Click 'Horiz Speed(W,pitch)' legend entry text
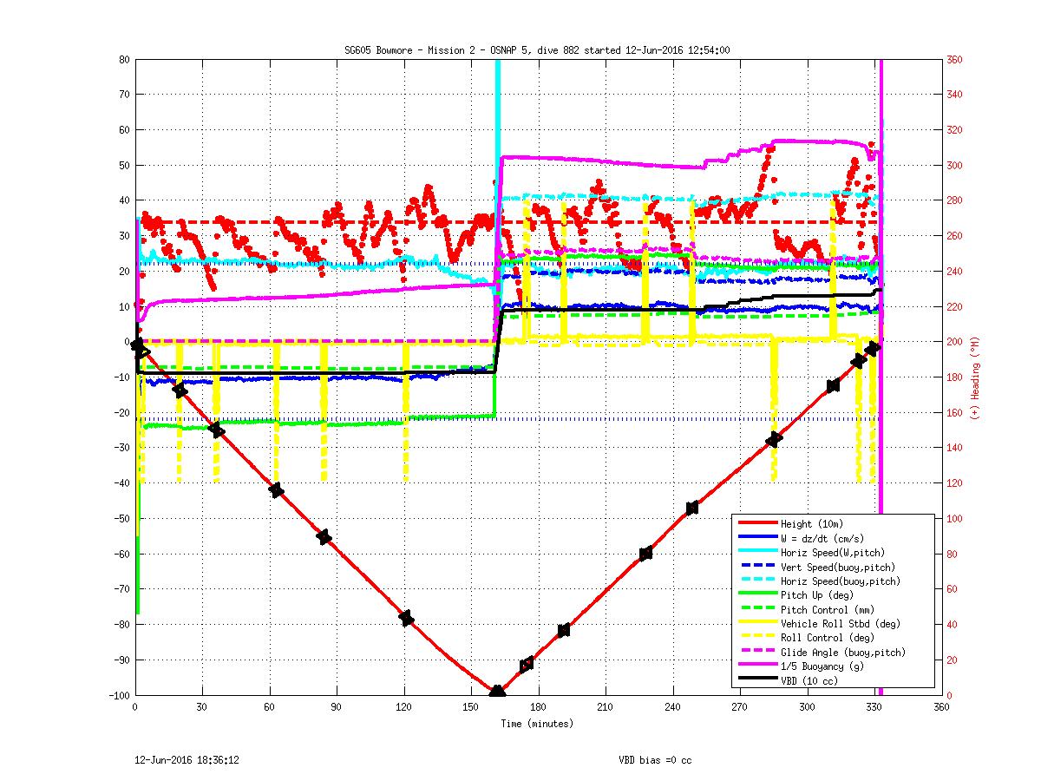Image resolution: width=1041 pixels, height=781 pixels. pyautogui.click(x=832, y=553)
